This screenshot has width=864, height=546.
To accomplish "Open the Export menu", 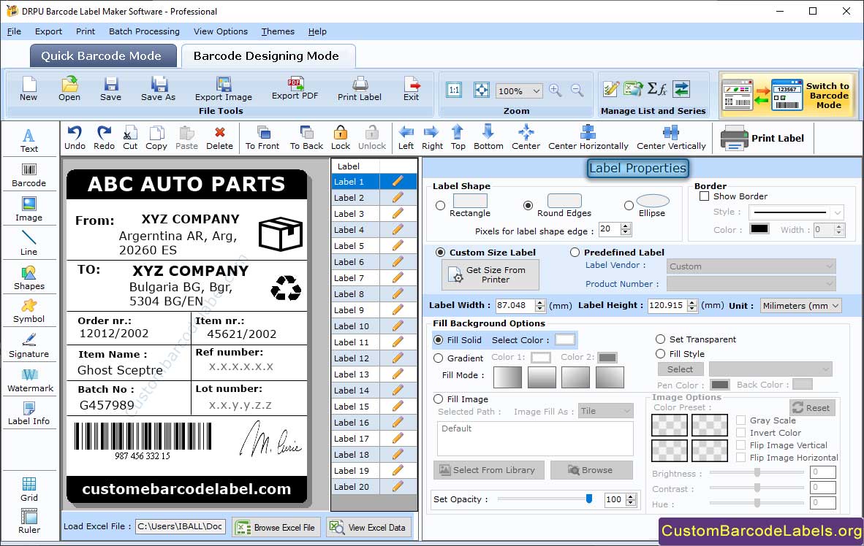I will pos(48,31).
